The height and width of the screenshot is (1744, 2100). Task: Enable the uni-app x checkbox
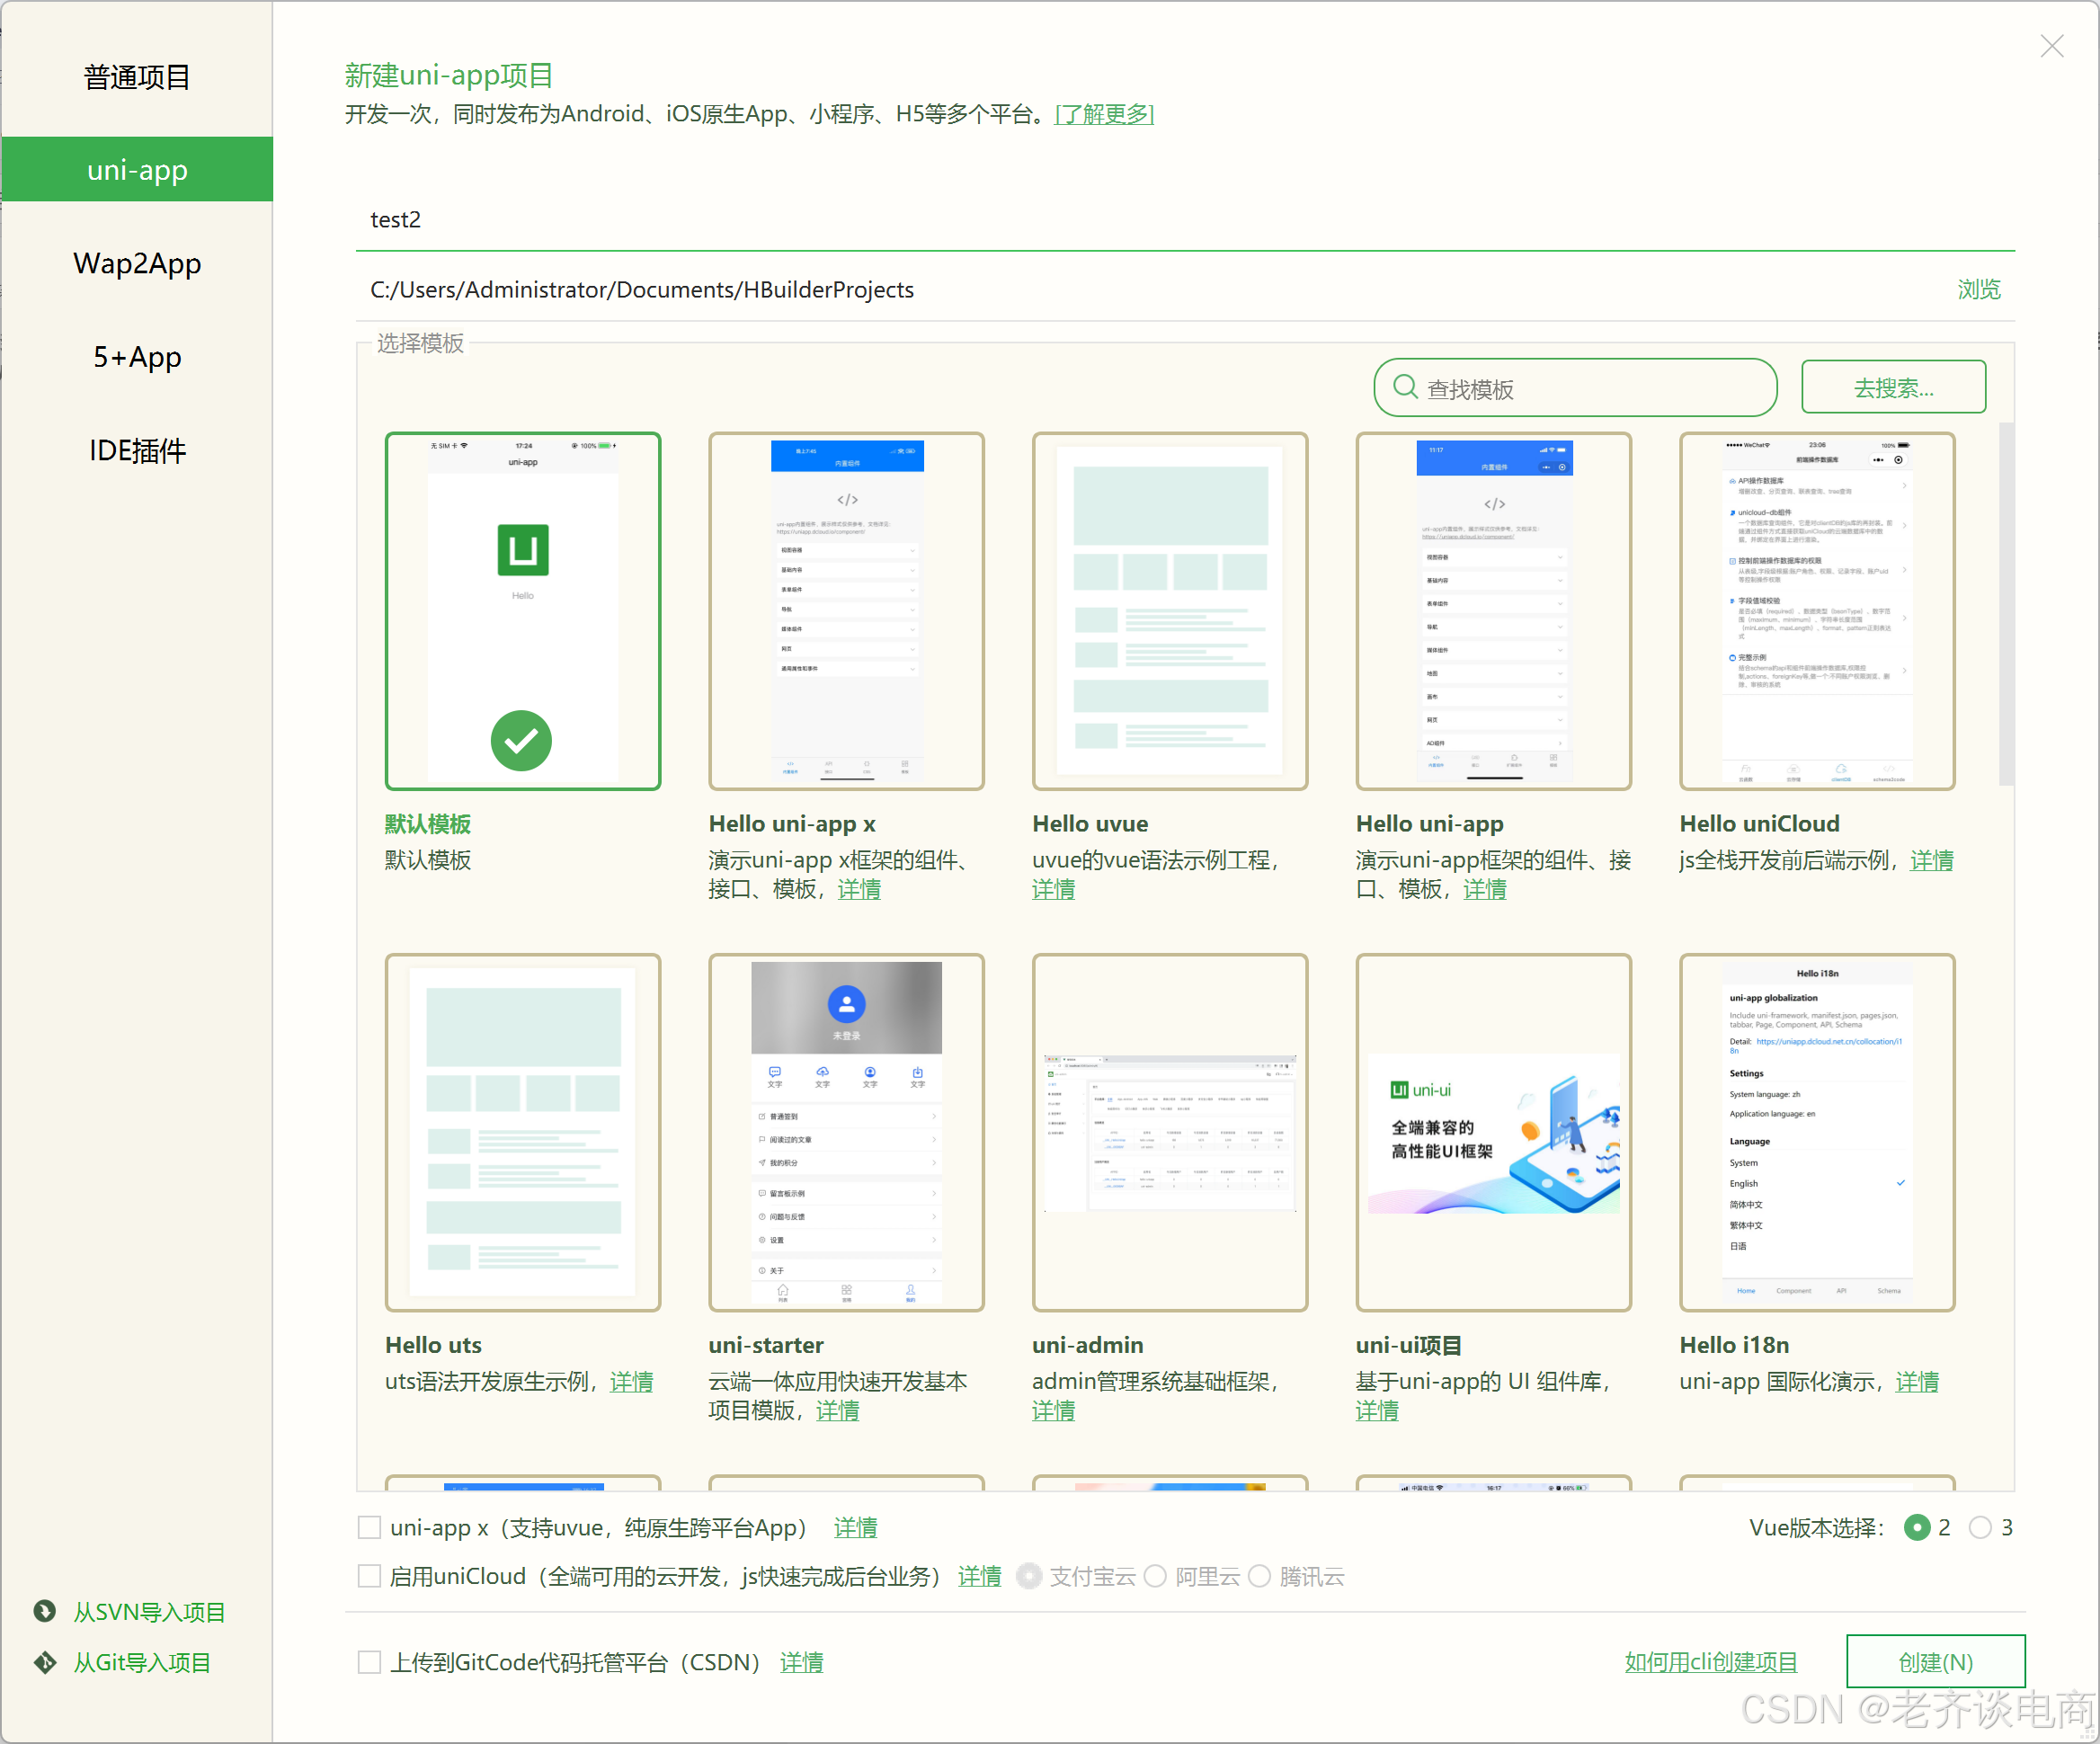(369, 1527)
